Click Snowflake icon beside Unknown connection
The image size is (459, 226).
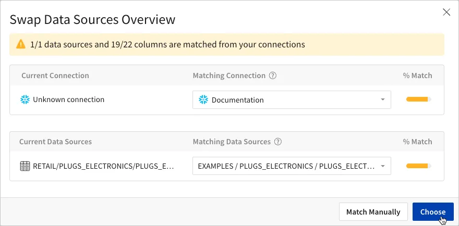pos(25,99)
